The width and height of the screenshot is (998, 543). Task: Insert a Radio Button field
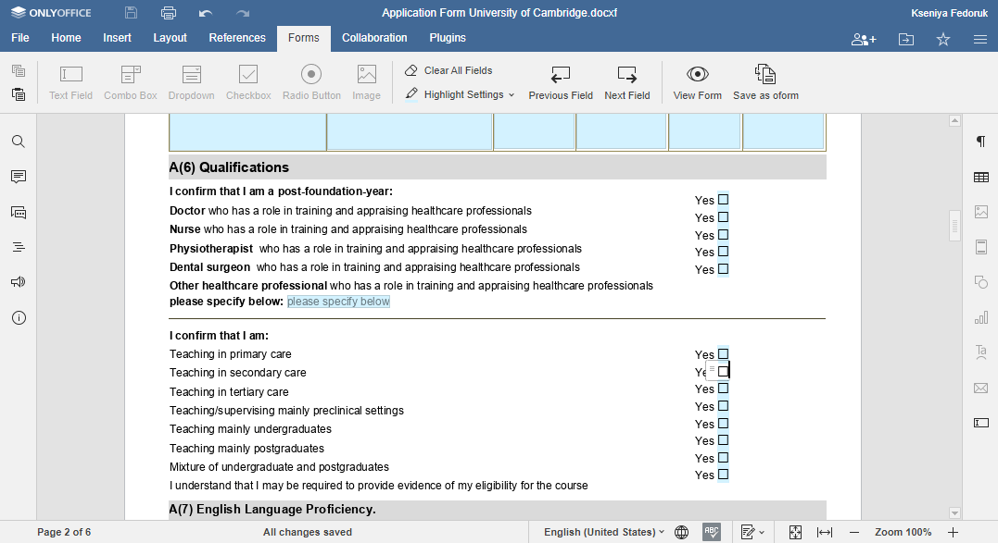coord(311,82)
